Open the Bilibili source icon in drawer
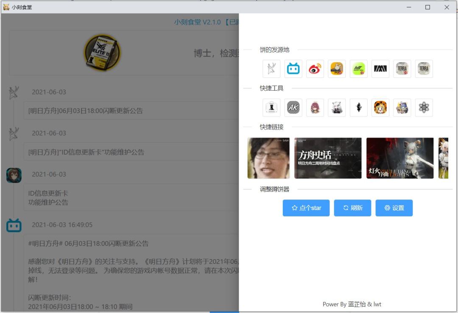The image size is (458, 313). 293,69
